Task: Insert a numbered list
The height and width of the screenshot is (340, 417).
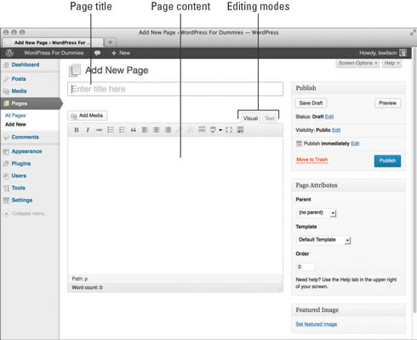Action: (x=122, y=130)
